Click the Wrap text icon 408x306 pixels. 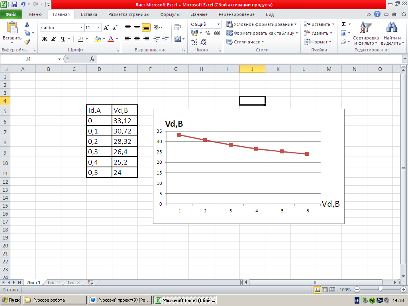point(178,27)
